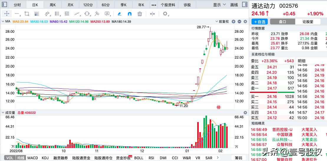Select 资金抄底 indicator

click(x=124, y=158)
